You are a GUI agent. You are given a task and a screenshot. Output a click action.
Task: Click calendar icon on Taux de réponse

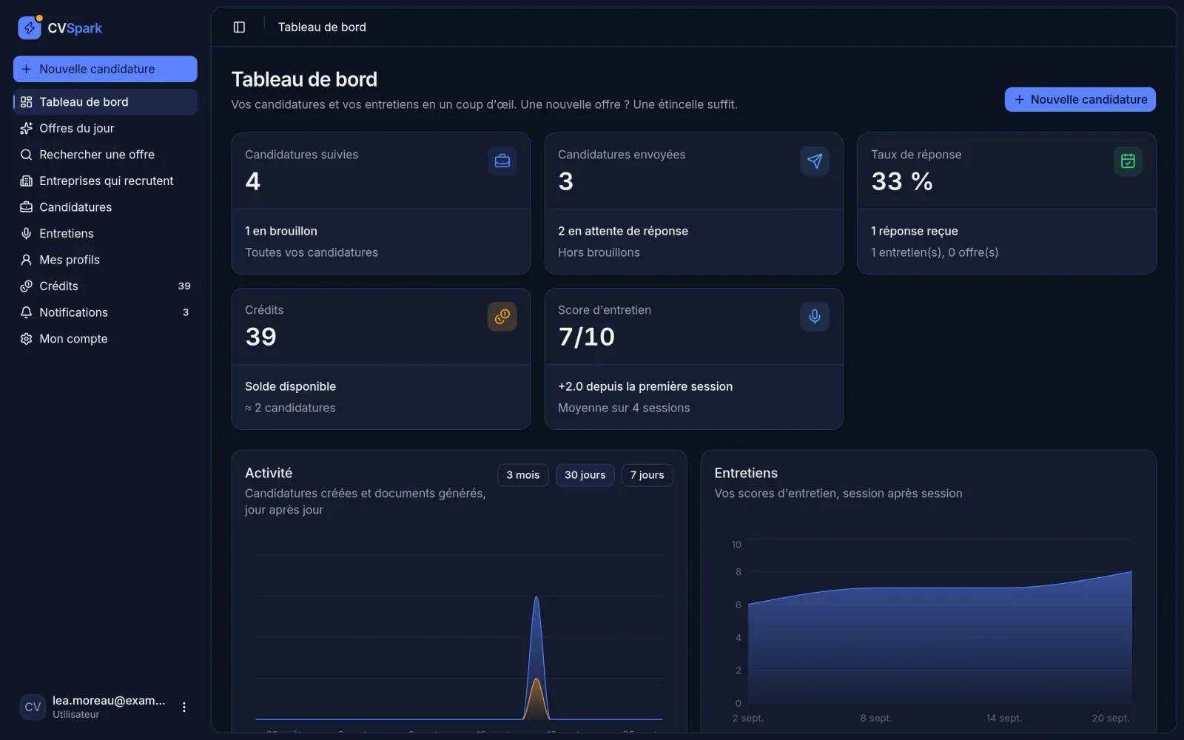click(1127, 161)
